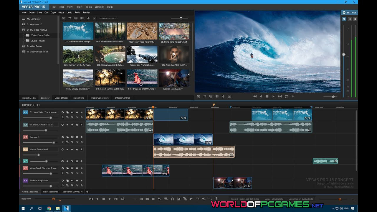377x212 pixels.
Task: Mute the Camera B track
Action: [77, 137]
